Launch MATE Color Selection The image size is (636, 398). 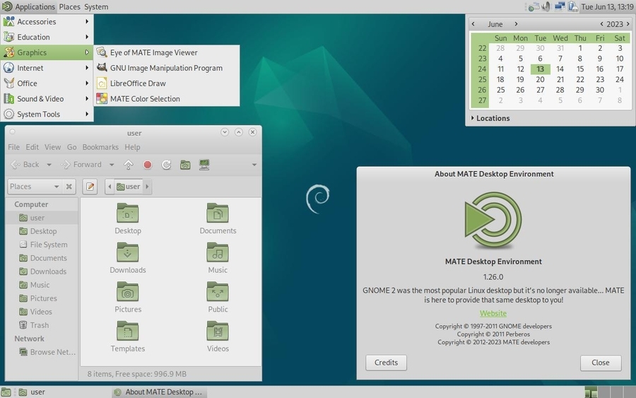tap(167, 98)
